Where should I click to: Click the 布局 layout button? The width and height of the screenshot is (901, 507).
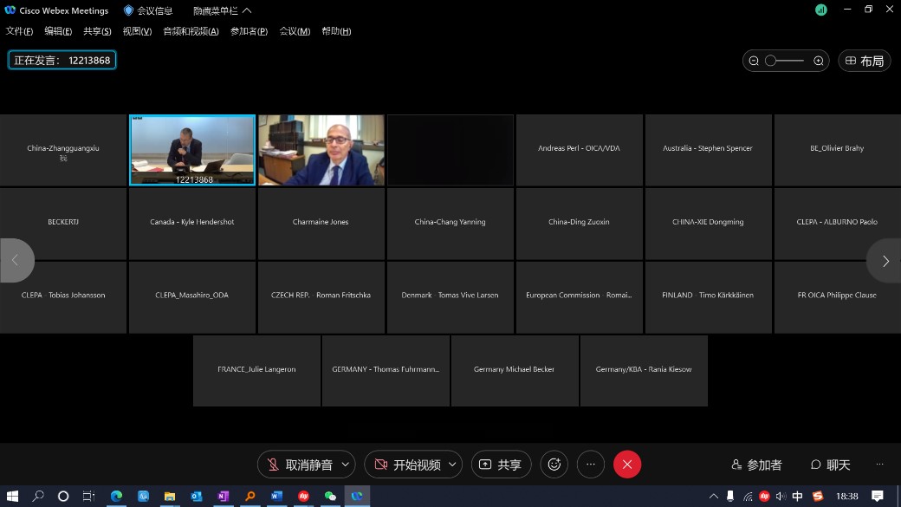tap(864, 61)
